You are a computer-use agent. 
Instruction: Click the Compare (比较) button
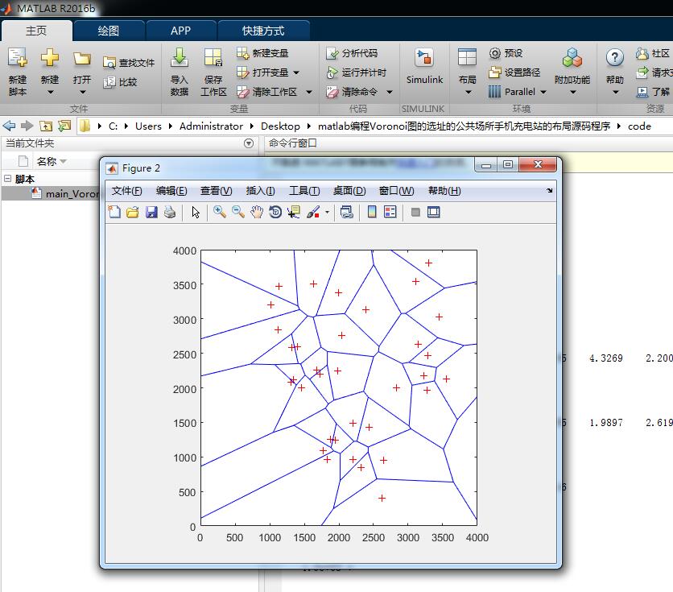pos(120,82)
